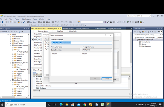Expand the Graph Tables folder
164x107 pixels.
[x=10, y=43]
